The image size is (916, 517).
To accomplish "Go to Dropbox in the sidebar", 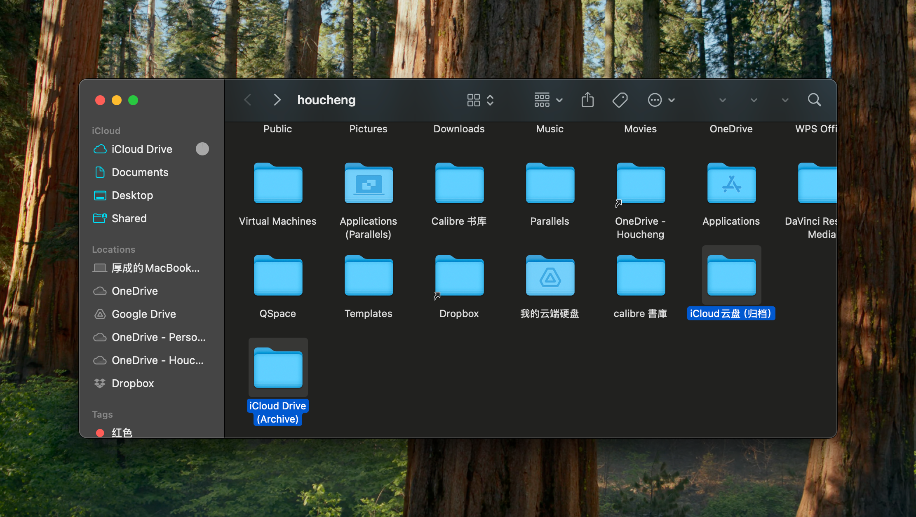I will pyautogui.click(x=132, y=383).
